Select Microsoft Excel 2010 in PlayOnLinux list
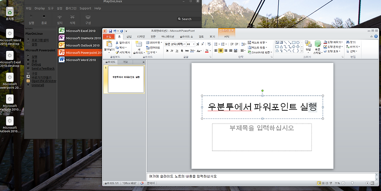Viewport: 381px width, 191px height. coord(80,31)
